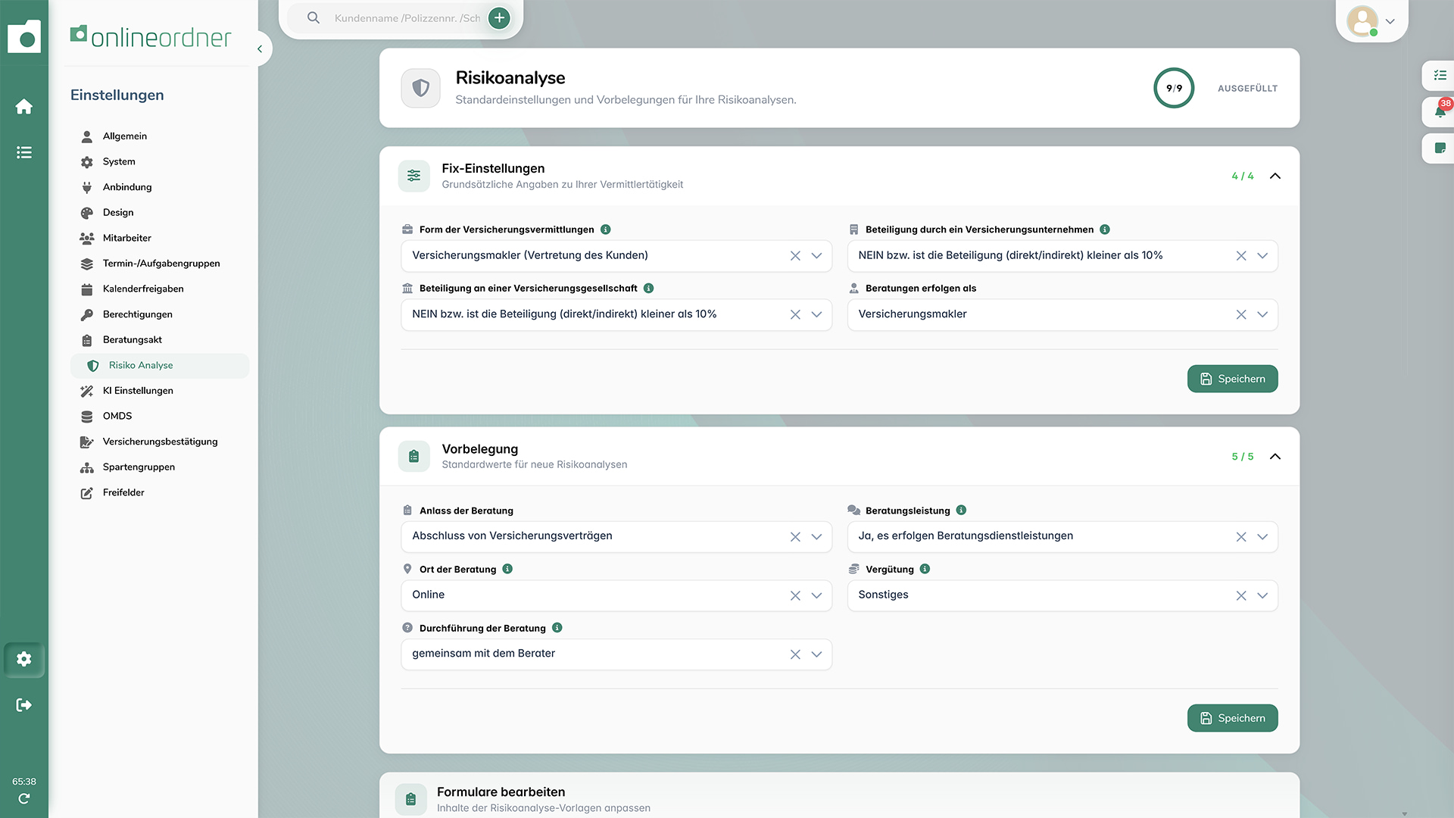The image size is (1454, 818).
Task: Show info icon for Vergütung
Action: [925, 569]
